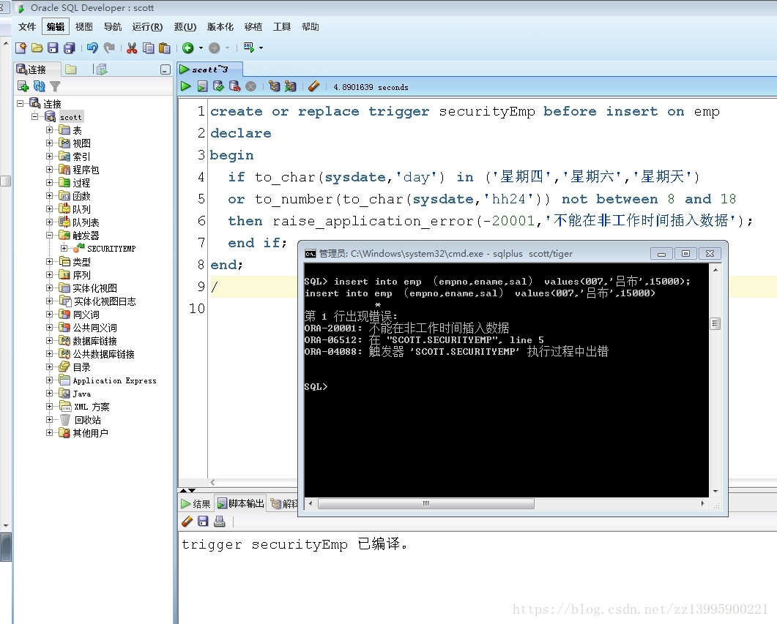
Task: Click the Undo arrow icon
Action: coord(92,48)
